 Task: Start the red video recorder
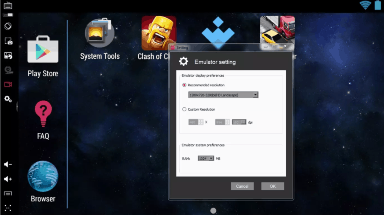[x=8, y=84]
